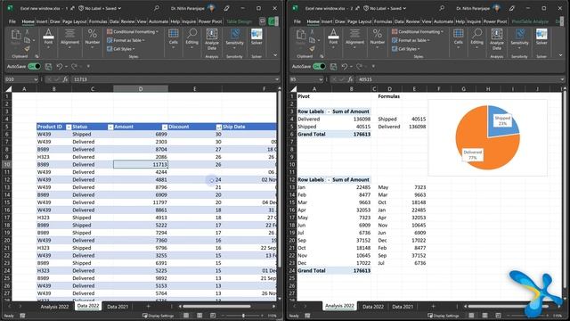Open Data tab in right window
The image size is (570, 321).
(399, 21)
